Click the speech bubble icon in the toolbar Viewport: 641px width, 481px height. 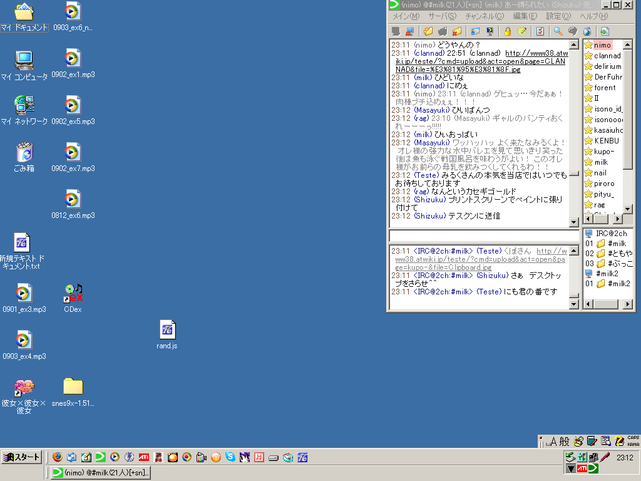pos(572,31)
